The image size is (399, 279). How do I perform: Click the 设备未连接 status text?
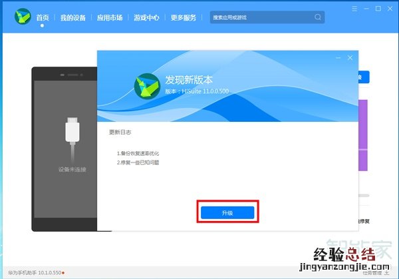click(x=72, y=169)
